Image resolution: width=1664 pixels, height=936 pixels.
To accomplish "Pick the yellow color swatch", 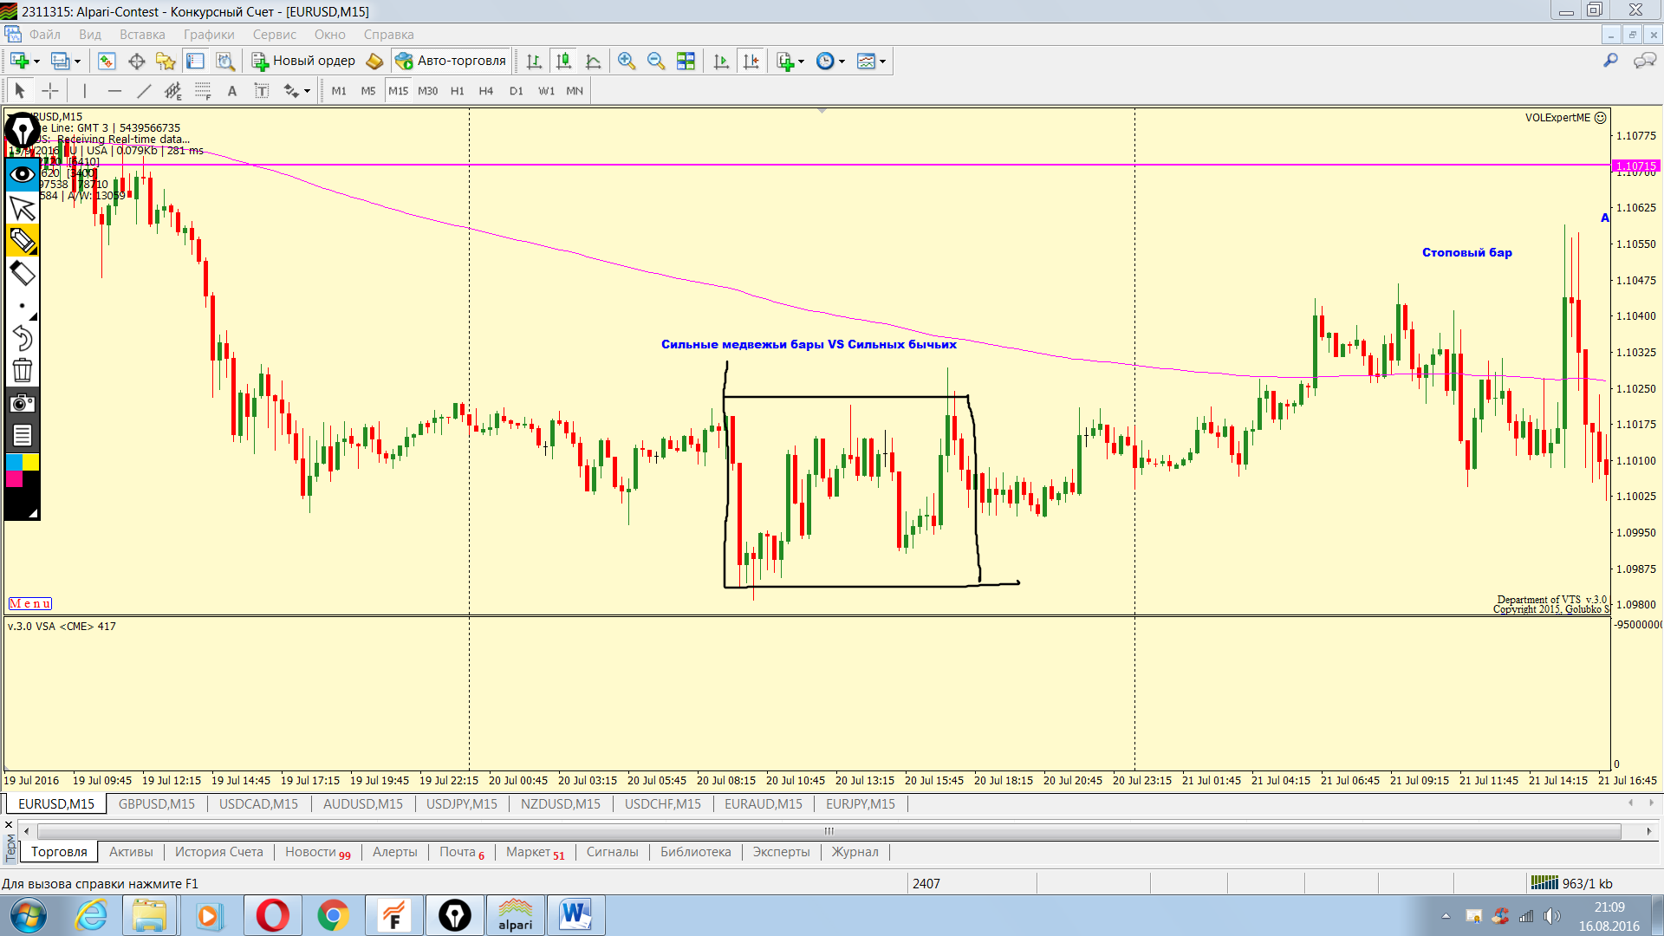I will pos(30,462).
